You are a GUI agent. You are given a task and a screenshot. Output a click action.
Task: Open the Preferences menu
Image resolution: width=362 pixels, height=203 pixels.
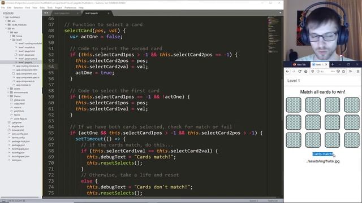pos(70,7)
